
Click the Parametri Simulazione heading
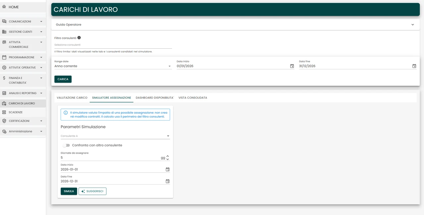tap(83, 127)
